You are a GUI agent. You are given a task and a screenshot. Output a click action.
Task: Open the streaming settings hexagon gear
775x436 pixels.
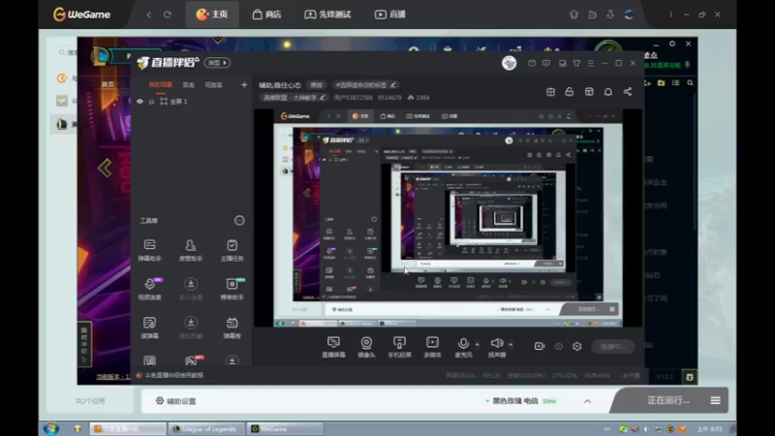[x=576, y=347]
